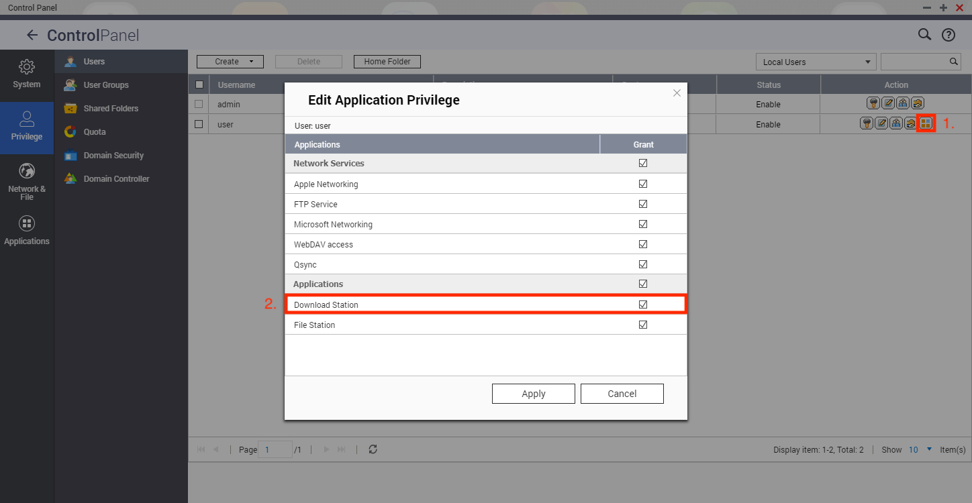This screenshot has width=972, height=503.
Task: Open the System section in the sidebar
Action: click(x=27, y=74)
